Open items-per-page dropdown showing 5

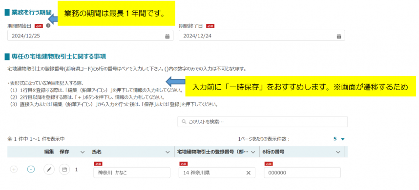tap(339, 139)
